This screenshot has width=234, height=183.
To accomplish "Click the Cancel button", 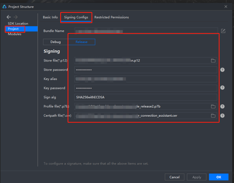I will tap(174, 177).
